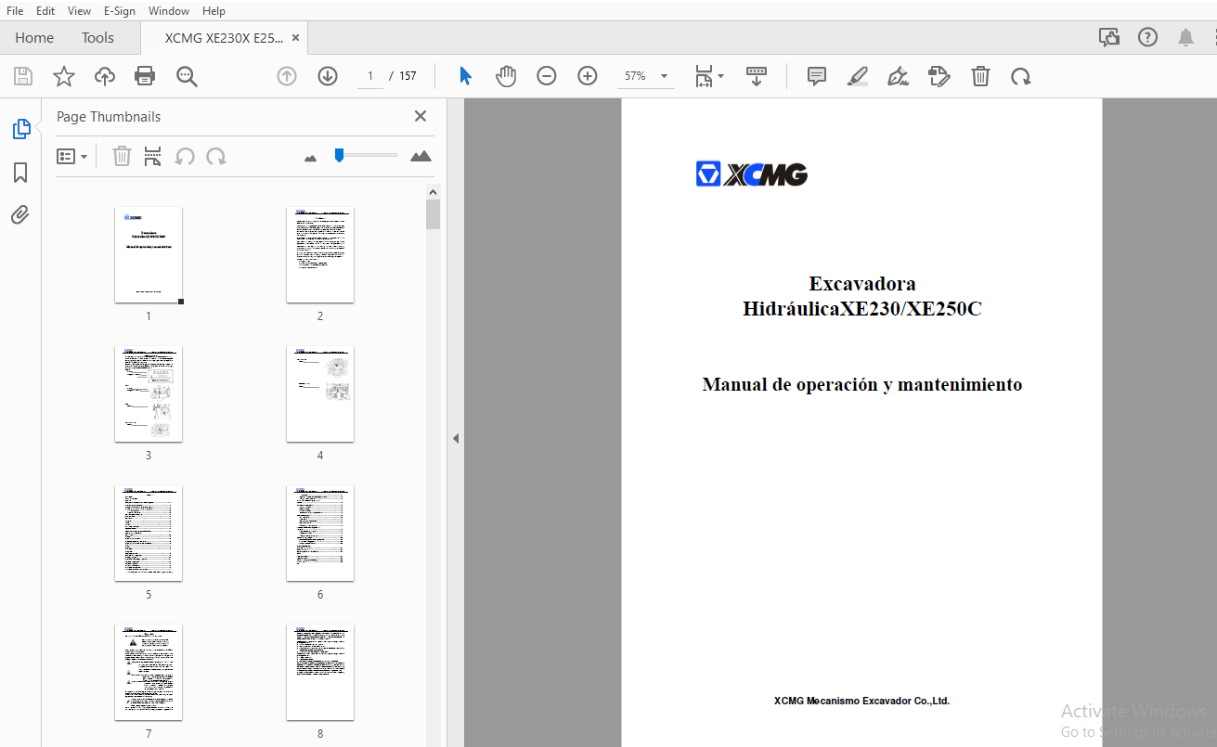Open the Help menu
Image resolution: width=1217 pixels, height=747 pixels.
tap(214, 10)
